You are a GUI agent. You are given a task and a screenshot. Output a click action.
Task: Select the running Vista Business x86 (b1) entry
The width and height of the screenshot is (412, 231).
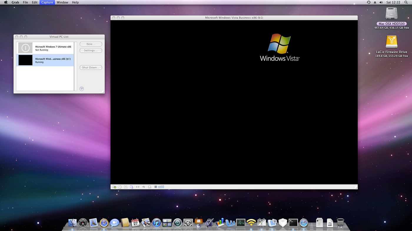tap(45, 60)
